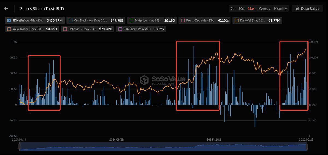
Task: Enable the CumNetInflow series checkbox
Action: pyautogui.click(x=71, y=20)
